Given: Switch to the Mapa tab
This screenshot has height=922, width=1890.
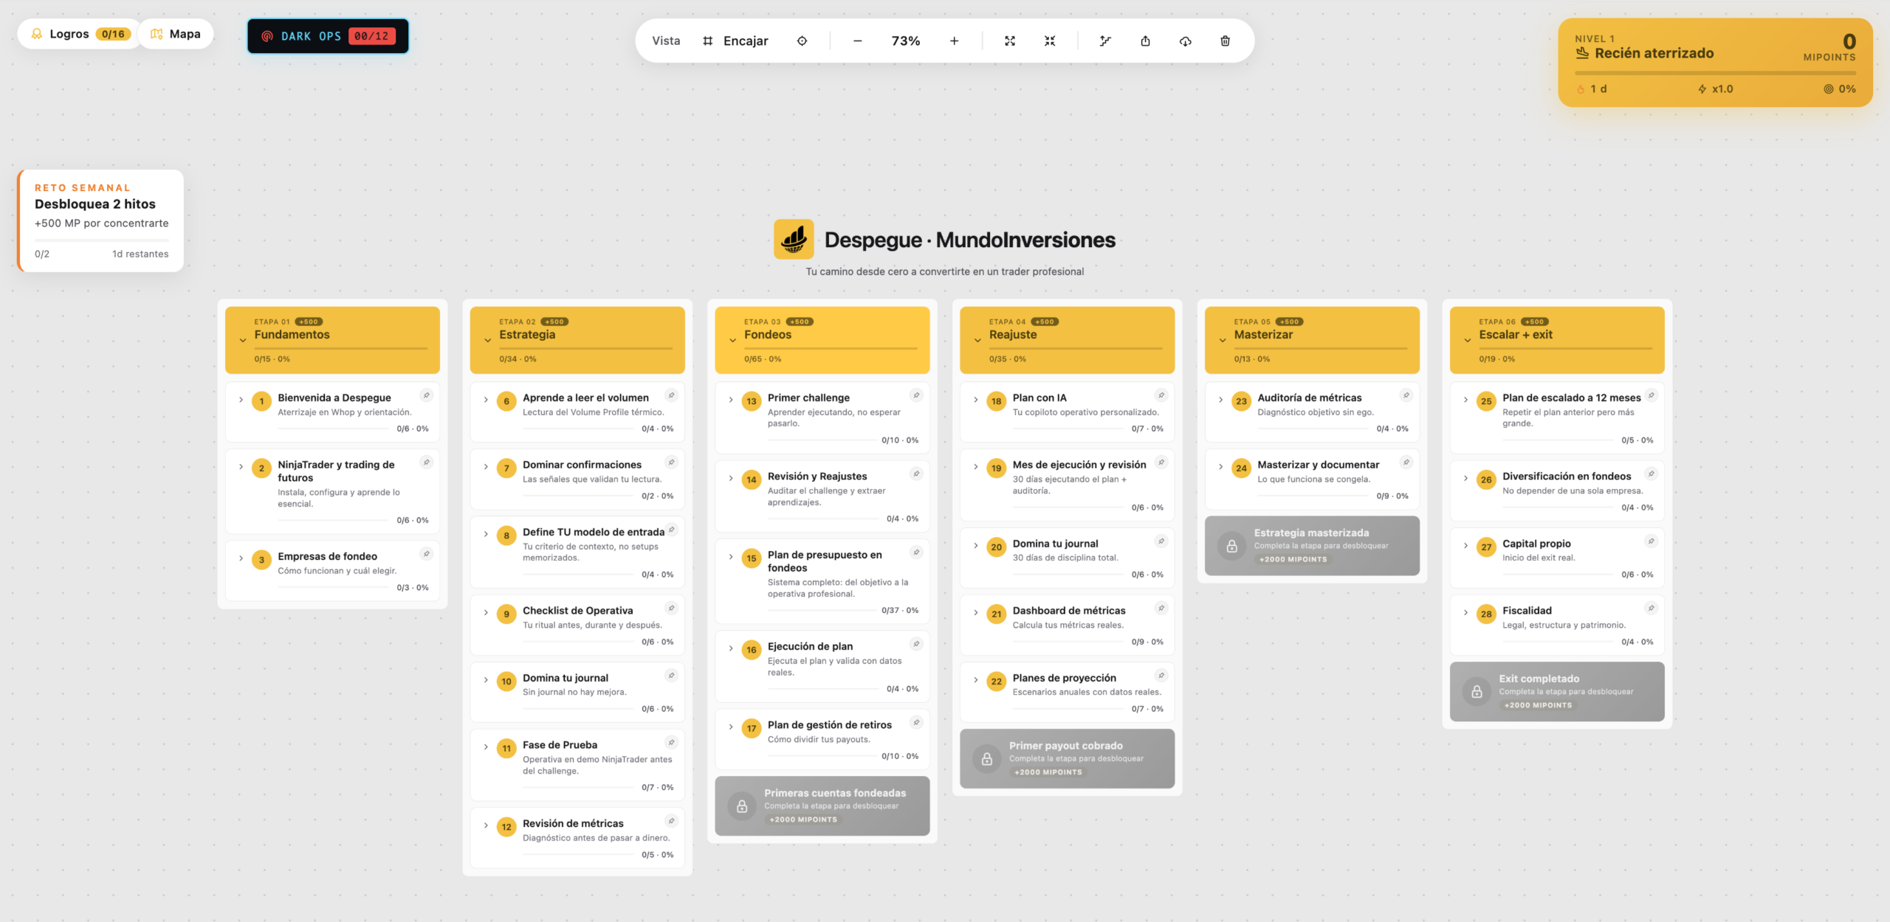Looking at the screenshot, I should point(176,34).
